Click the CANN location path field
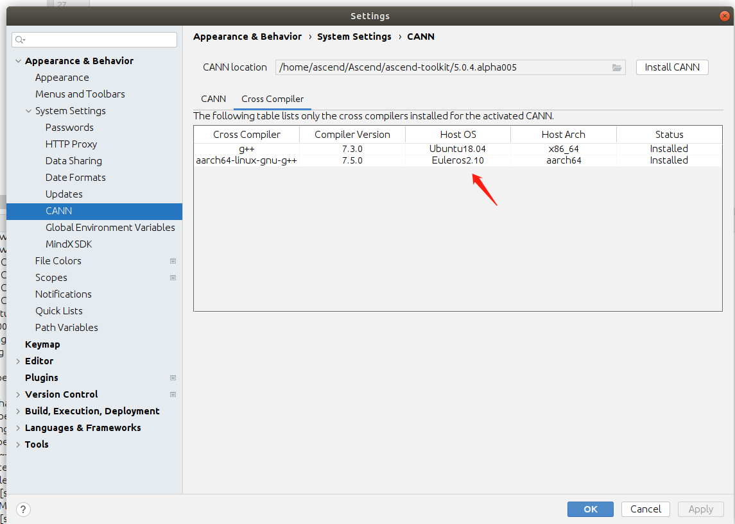Screen dimensions: 735x524 443,67
